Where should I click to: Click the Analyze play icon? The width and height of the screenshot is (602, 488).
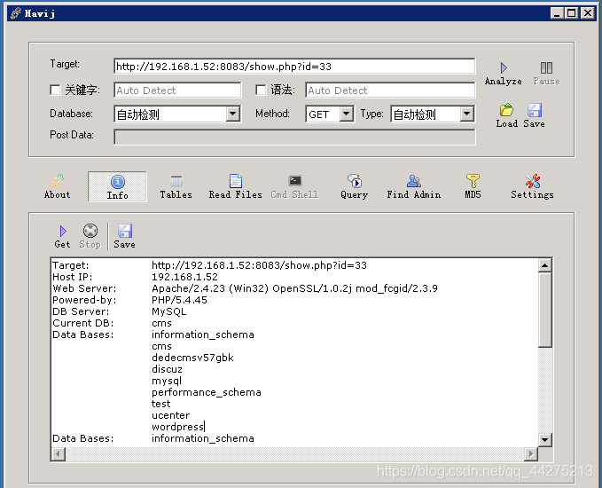(x=504, y=68)
